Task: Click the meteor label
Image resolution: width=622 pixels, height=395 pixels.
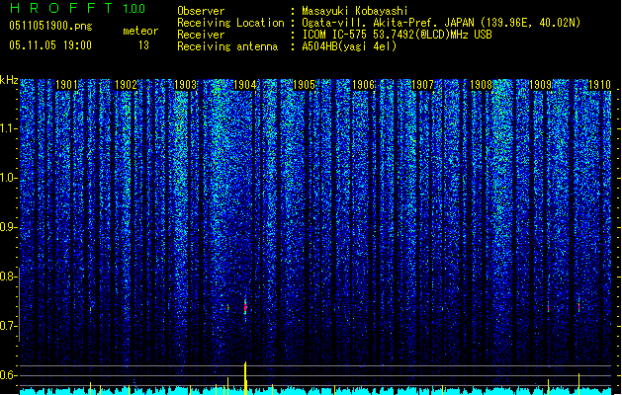Action: tap(140, 31)
